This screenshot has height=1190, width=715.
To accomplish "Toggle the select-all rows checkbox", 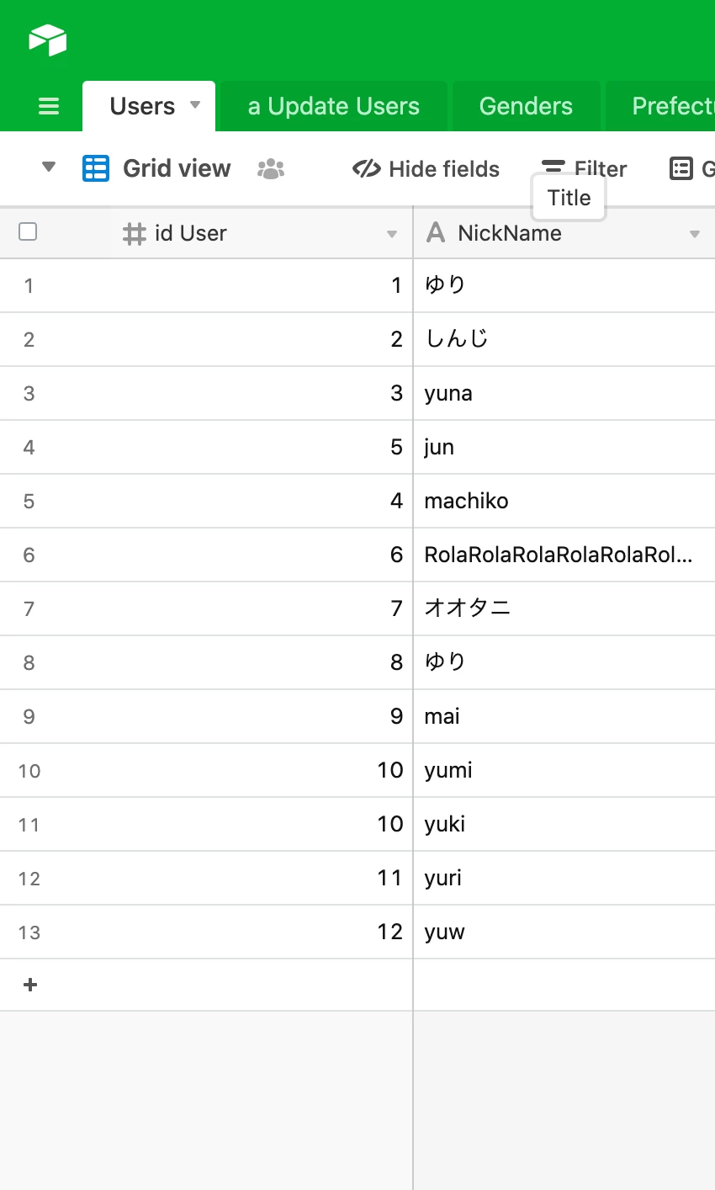I will pos(28,231).
